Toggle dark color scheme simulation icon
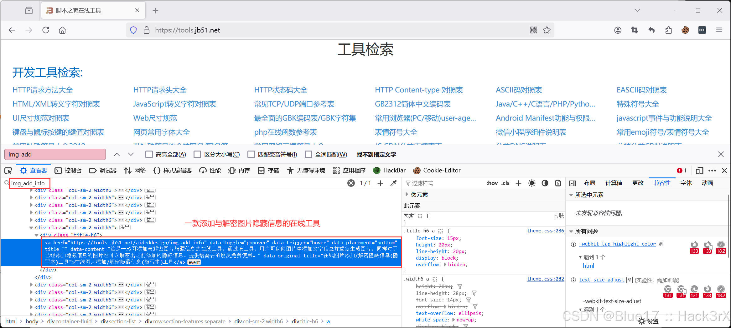This screenshot has width=731, height=328. (545, 183)
